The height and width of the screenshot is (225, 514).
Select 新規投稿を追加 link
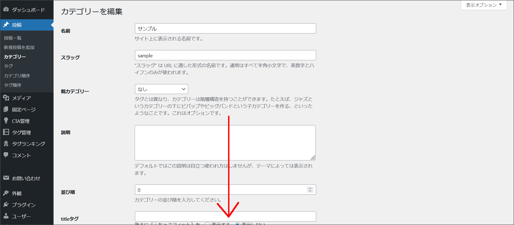coord(19,47)
